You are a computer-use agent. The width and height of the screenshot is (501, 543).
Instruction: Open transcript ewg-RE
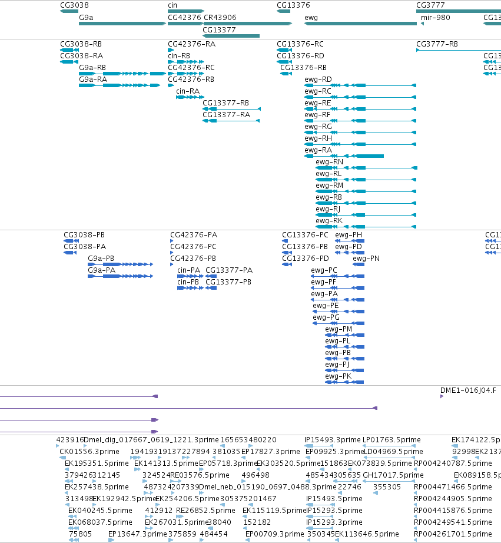[318, 103]
